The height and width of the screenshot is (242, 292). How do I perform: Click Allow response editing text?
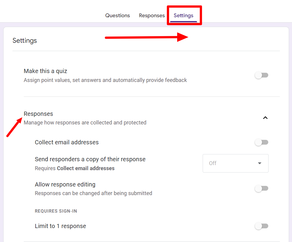tap(65, 184)
